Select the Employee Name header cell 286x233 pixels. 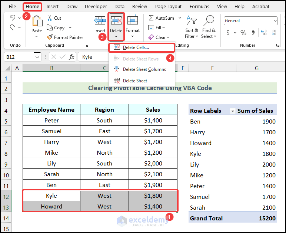[x=51, y=109]
